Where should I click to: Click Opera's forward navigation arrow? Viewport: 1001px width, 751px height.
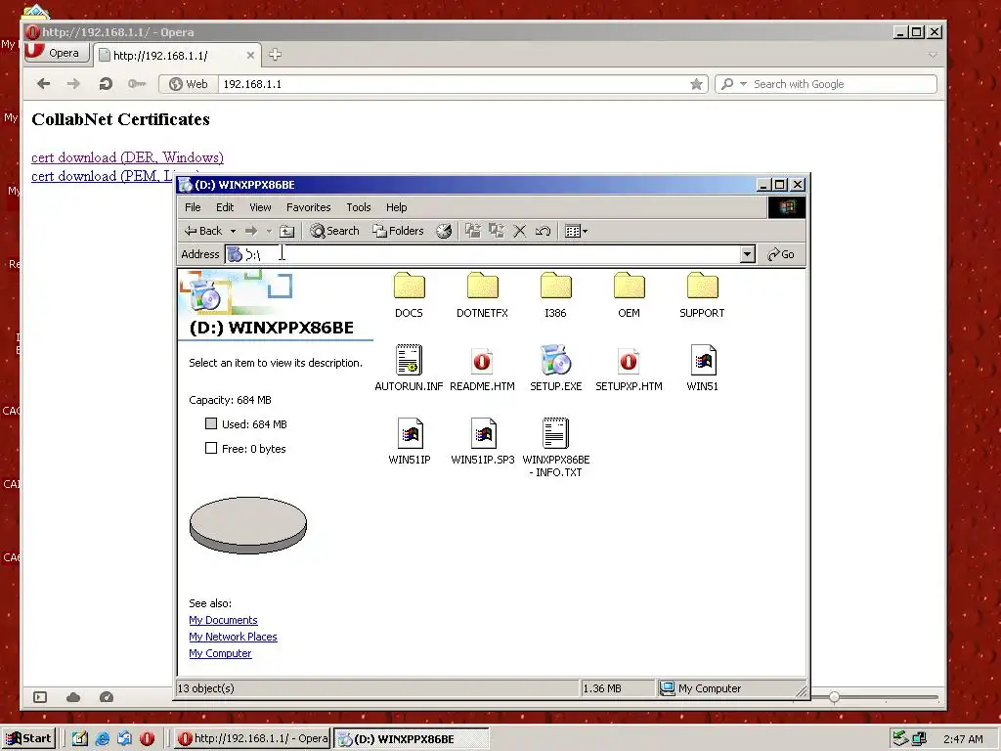pyautogui.click(x=74, y=84)
